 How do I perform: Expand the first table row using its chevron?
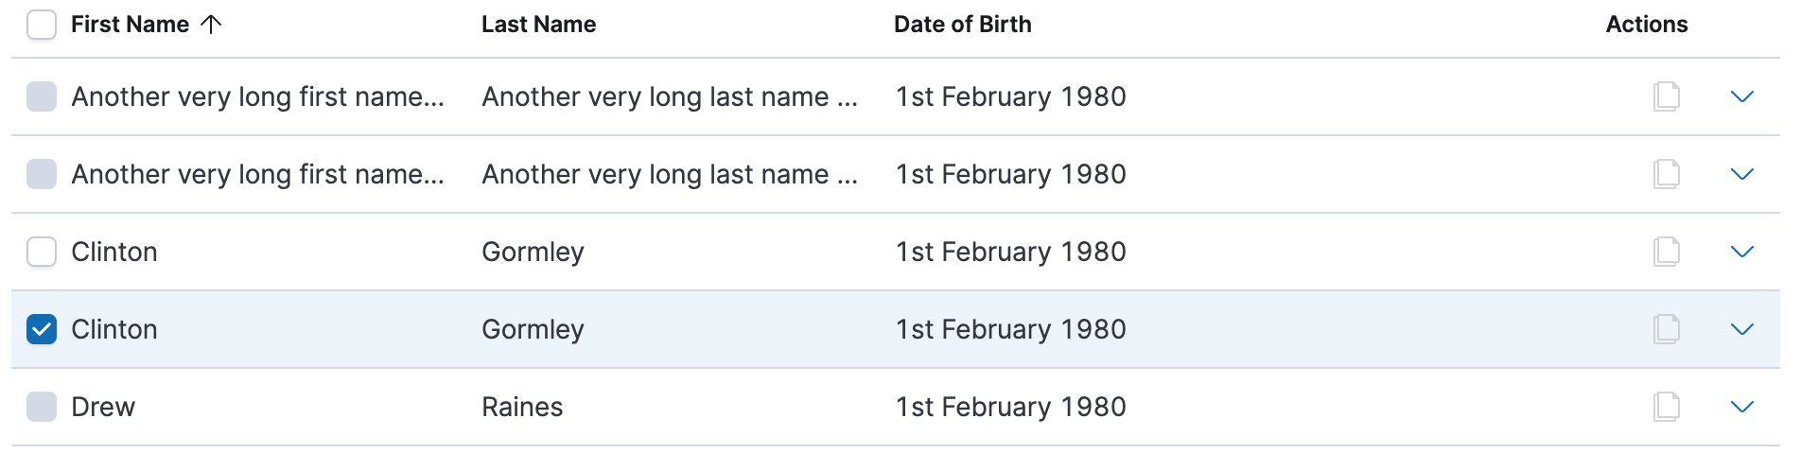1741,96
